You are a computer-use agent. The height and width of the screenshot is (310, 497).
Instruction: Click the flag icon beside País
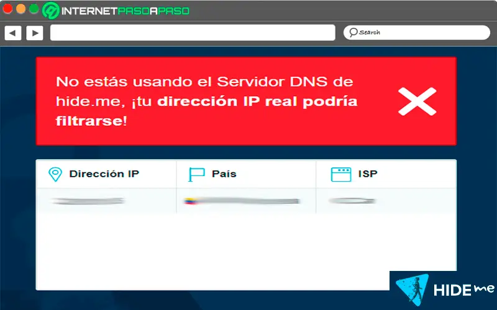coord(196,174)
